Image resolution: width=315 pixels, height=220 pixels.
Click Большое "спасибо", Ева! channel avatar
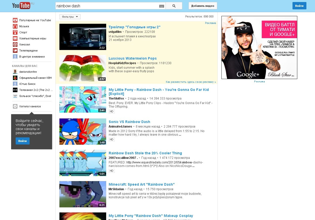click(x=15, y=96)
